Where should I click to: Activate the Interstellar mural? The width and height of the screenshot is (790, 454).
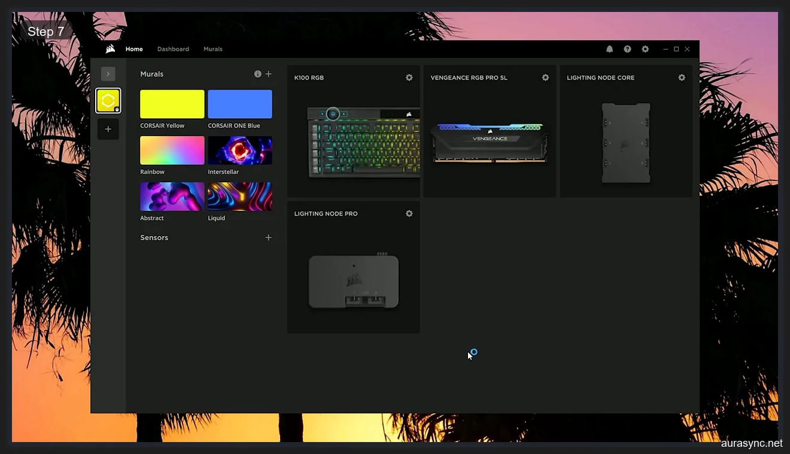240,149
